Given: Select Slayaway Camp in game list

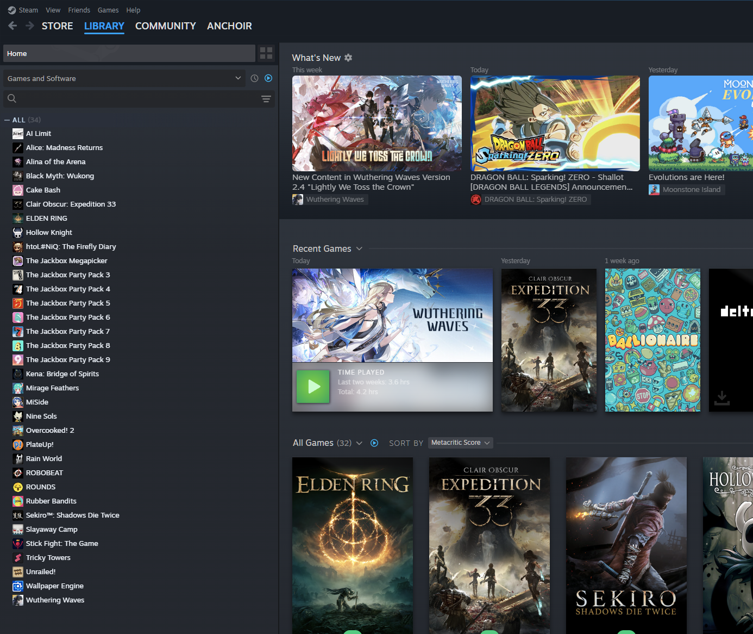Looking at the screenshot, I should 52,529.
